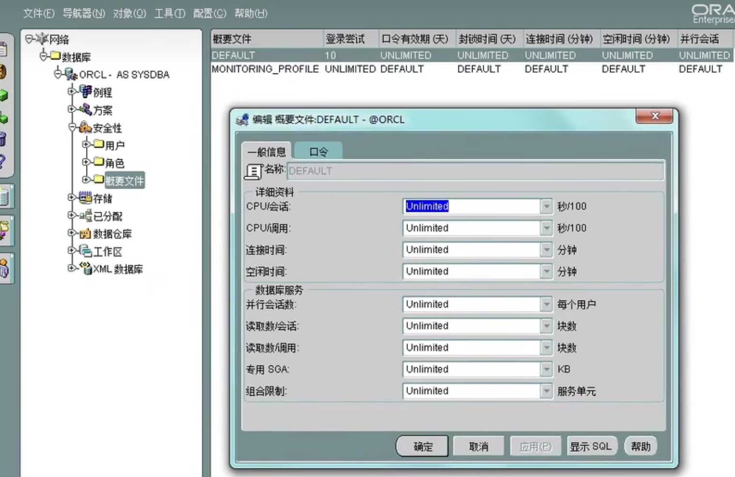Open the 组合限制 dropdown arrow
The height and width of the screenshot is (477, 735).
point(546,391)
